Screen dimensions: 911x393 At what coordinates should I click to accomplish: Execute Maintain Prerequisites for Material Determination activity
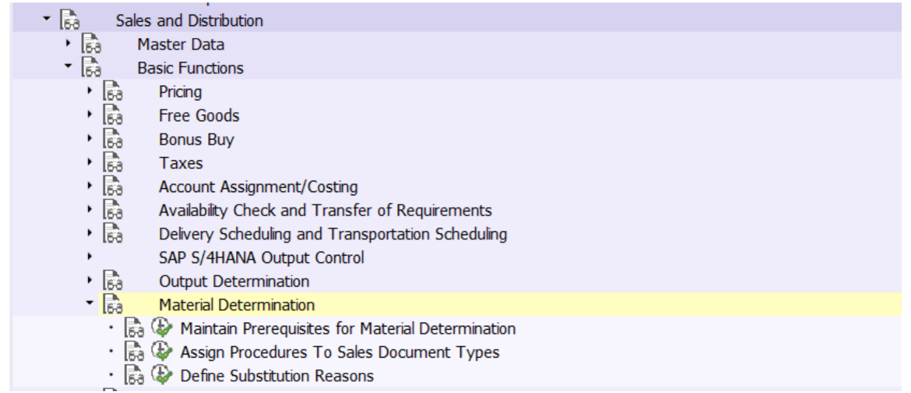(x=162, y=328)
